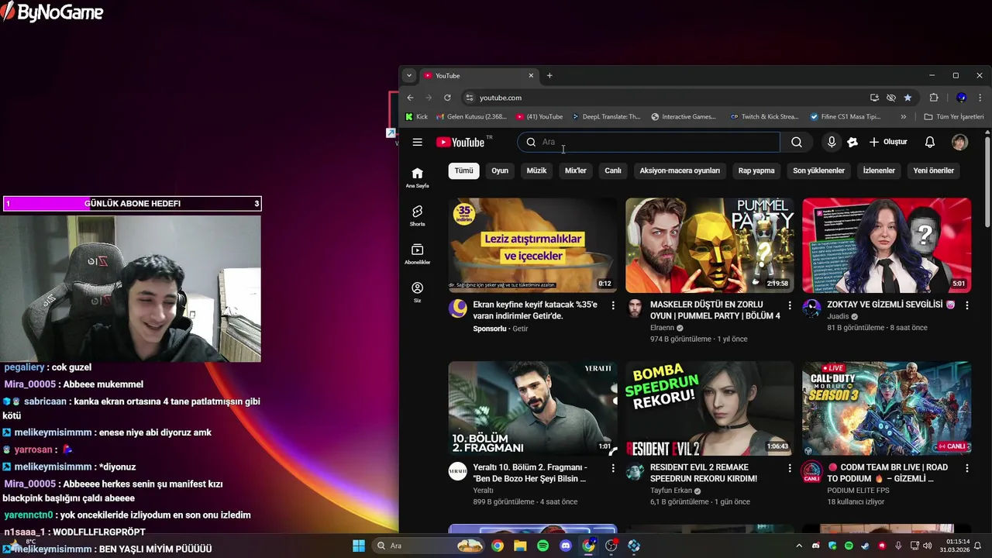Image resolution: width=992 pixels, height=558 pixels.
Task: Open the DeepL Translate bookmark
Action: tap(606, 116)
